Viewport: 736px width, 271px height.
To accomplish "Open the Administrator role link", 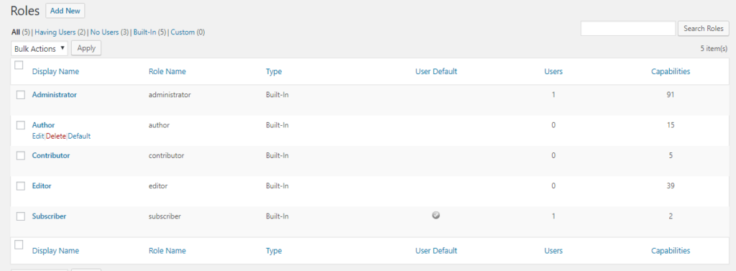I will [54, 94].
